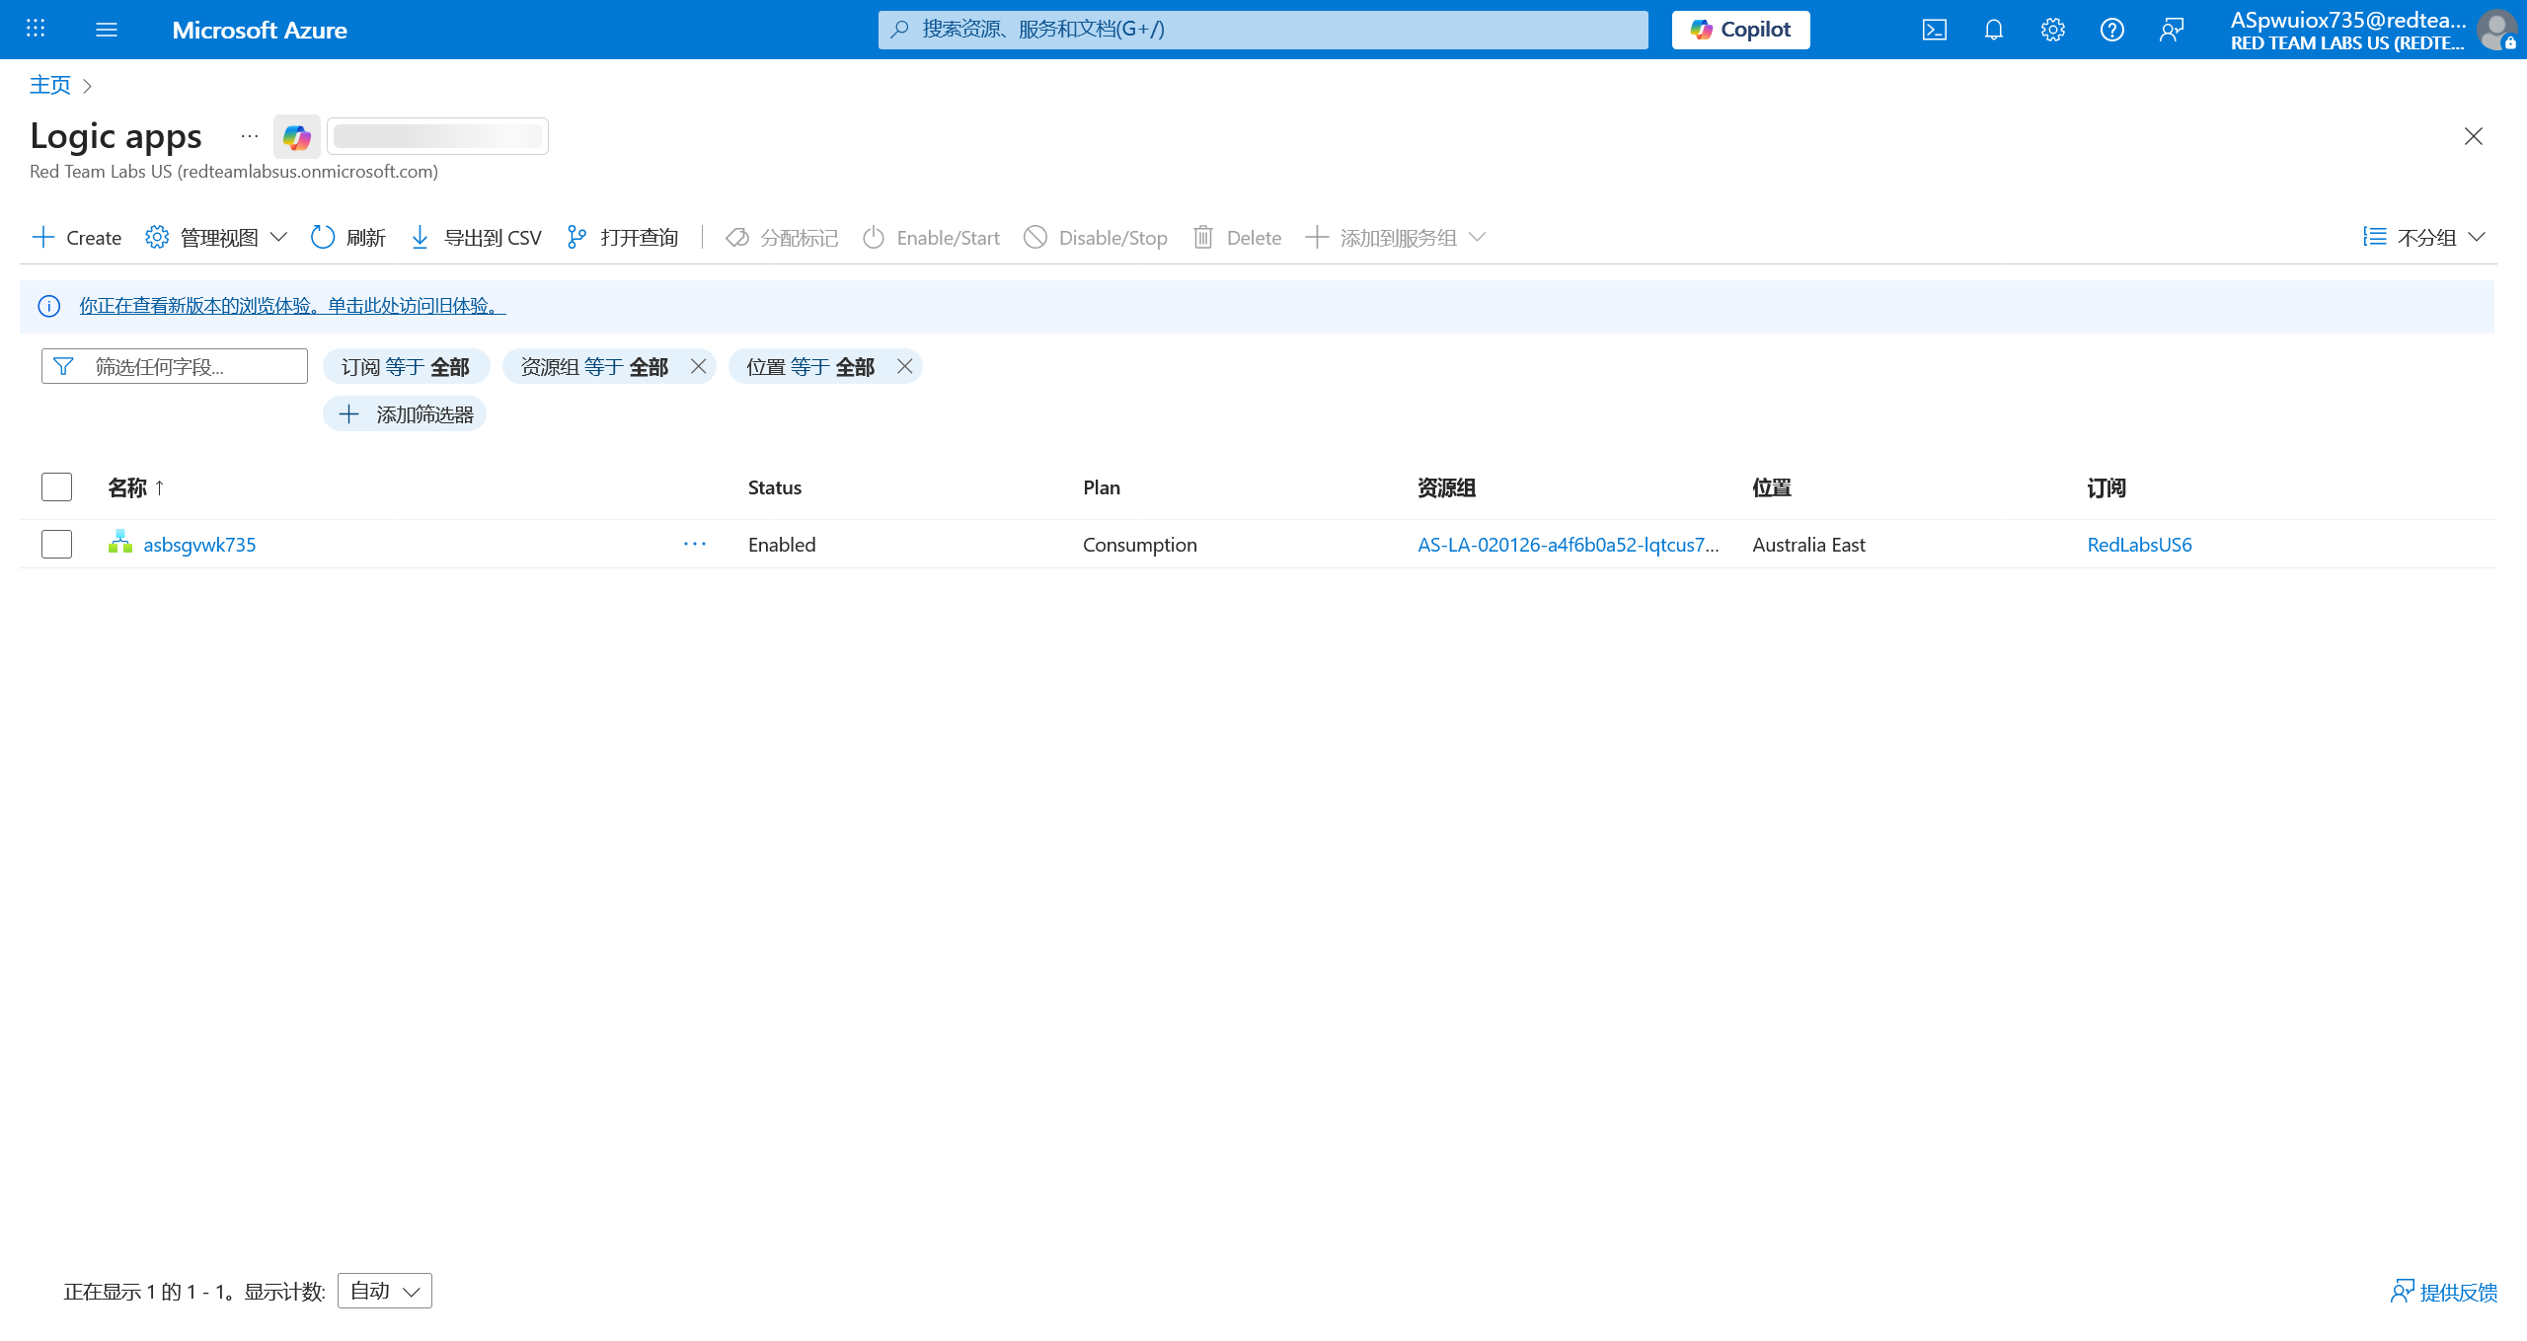
Task: Open the feedback icon in header
Action: click(2171, 30)
